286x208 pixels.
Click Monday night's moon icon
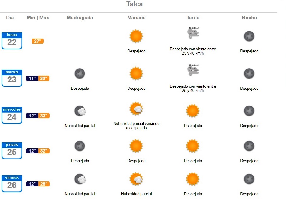pos(249,36)
